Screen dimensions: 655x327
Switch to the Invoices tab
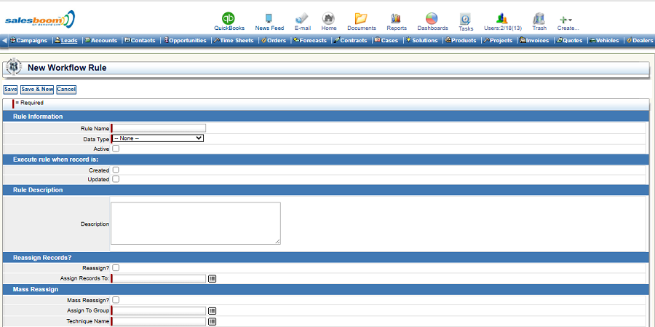534,41
